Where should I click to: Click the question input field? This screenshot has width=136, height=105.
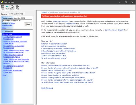pyautogui.click(x=17, y=21)
